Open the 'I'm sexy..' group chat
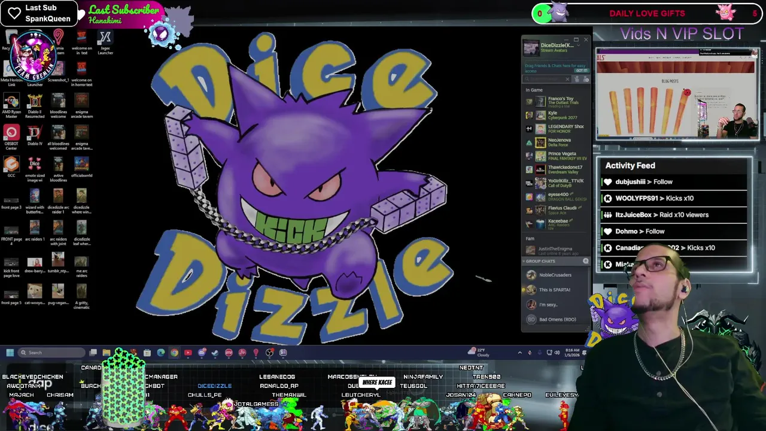 [x=557, y=305]
